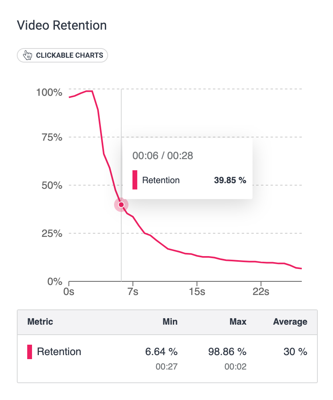This screenshot has height=400, width=333.
Task: Click the 00:06 / 00:28 tooltip timestamp
Action: [x=163, y=156]
